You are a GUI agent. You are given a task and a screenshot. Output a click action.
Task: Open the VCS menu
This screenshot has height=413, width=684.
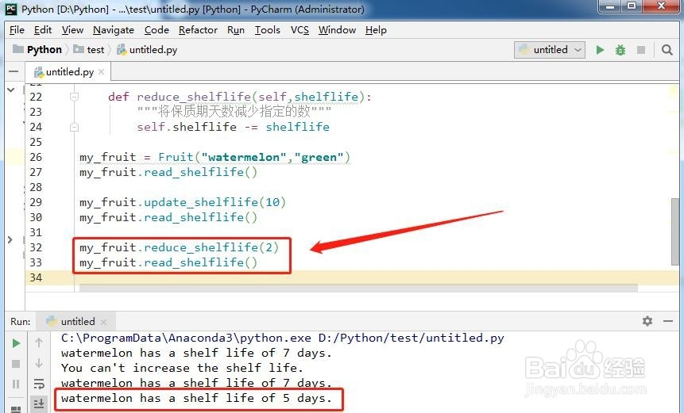coord(299,30)
